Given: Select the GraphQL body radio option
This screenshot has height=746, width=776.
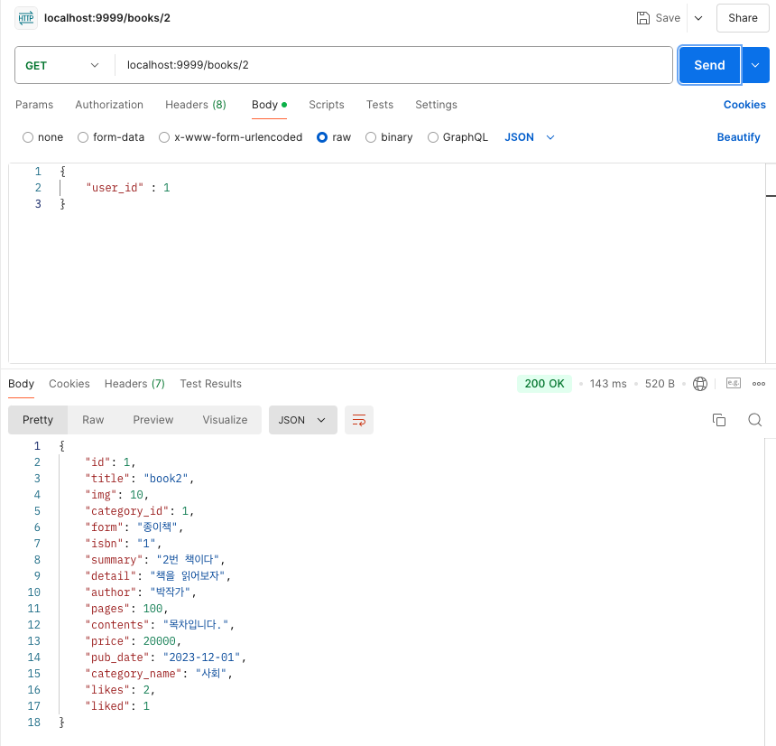Looking at the screenshot, I should click(432, 137).
